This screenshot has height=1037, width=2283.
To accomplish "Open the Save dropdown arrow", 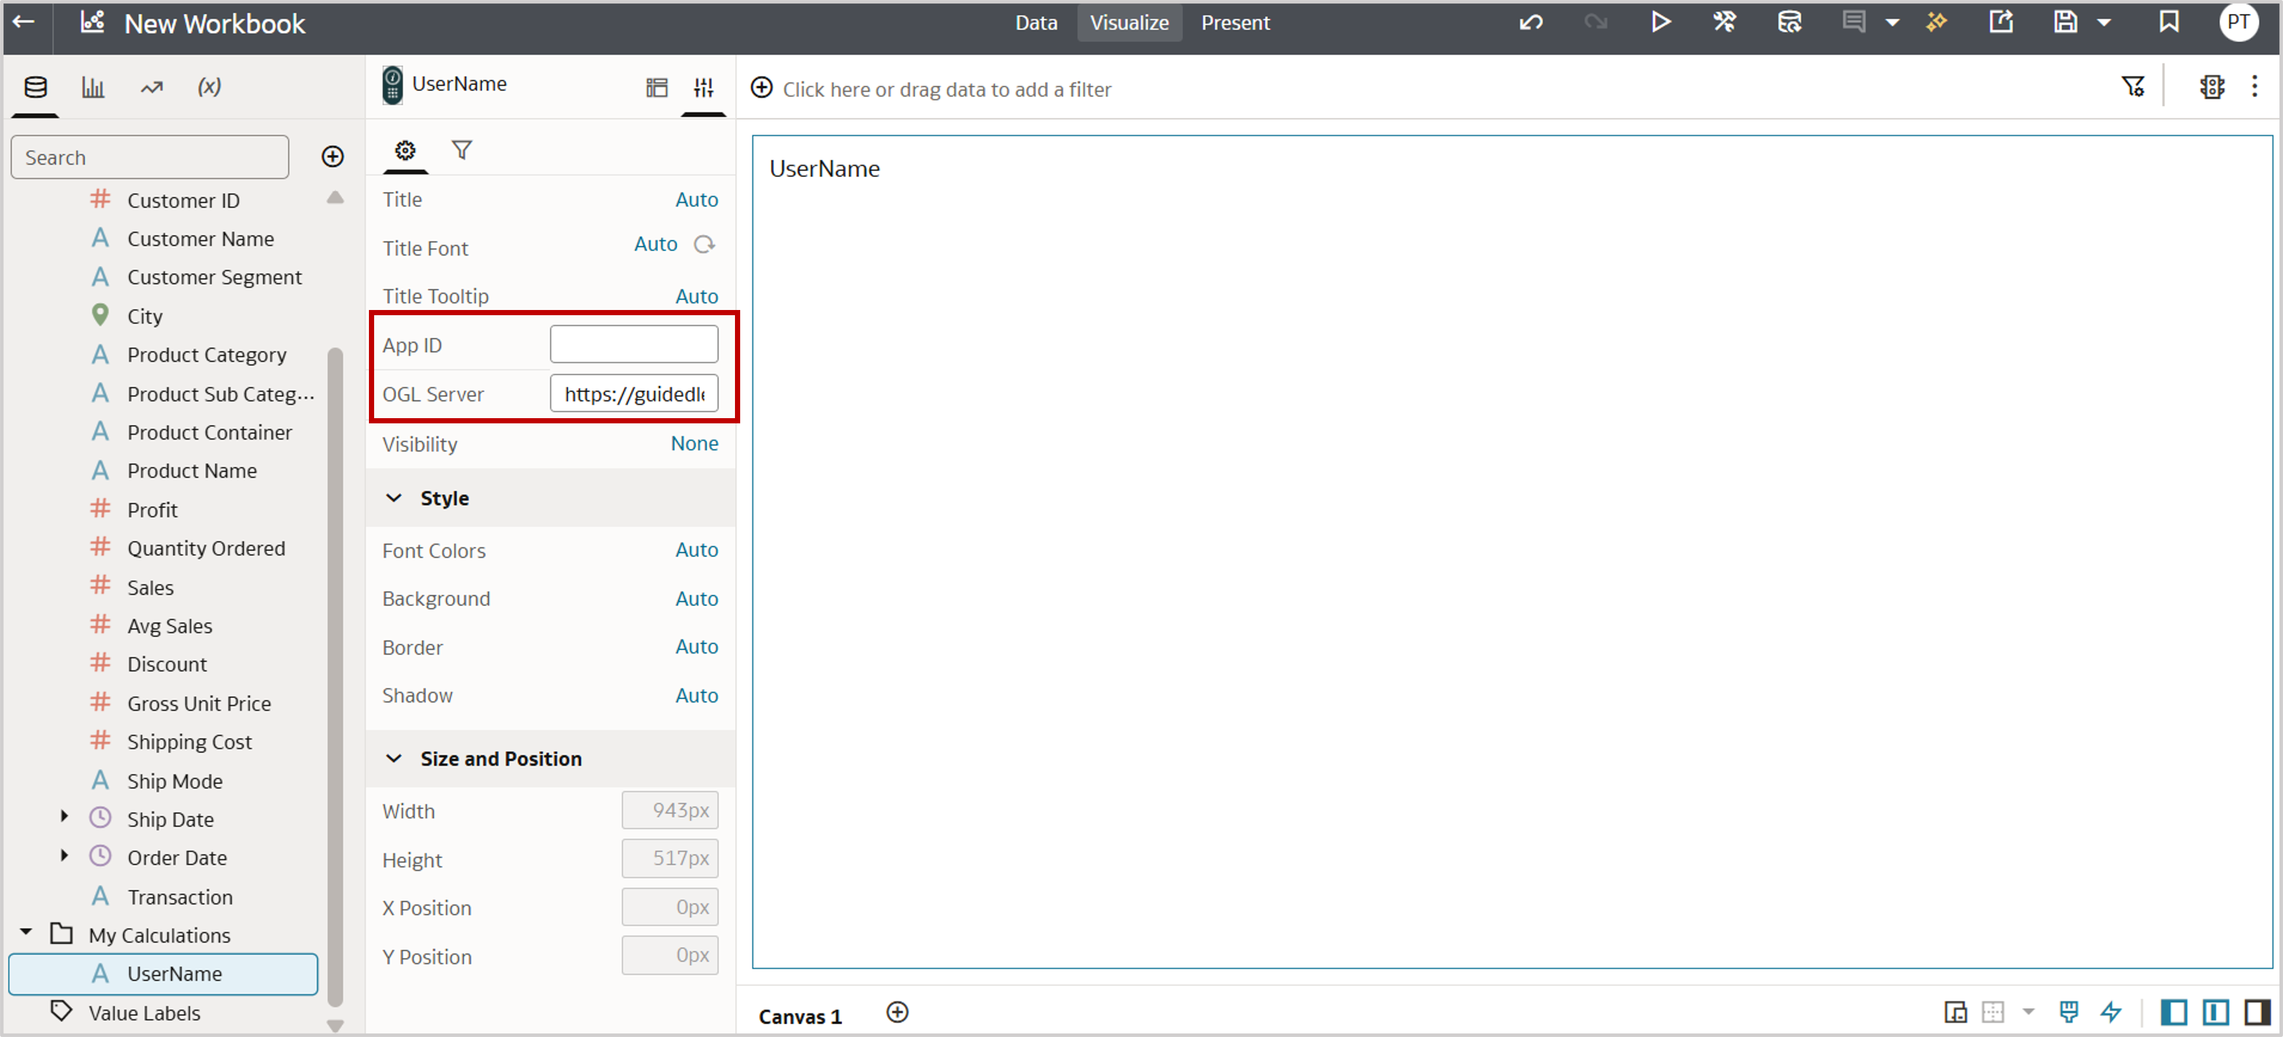I will 2105,22.
